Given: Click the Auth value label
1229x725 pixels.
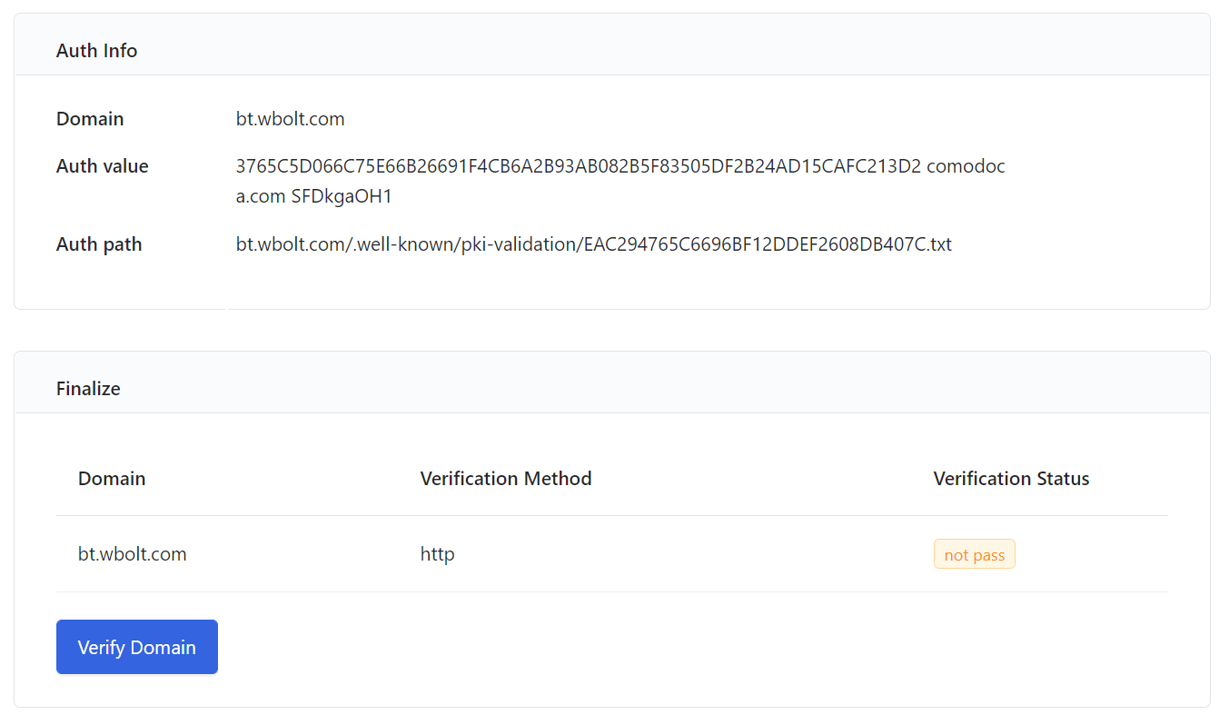Looking at the screenshot, I should (x=102, y=166).
